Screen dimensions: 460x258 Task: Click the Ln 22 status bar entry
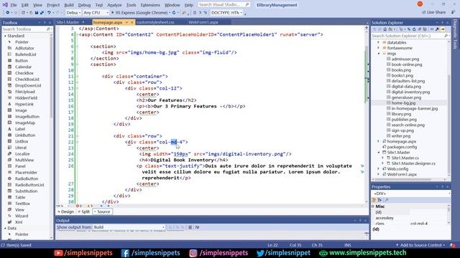(272, 245)
